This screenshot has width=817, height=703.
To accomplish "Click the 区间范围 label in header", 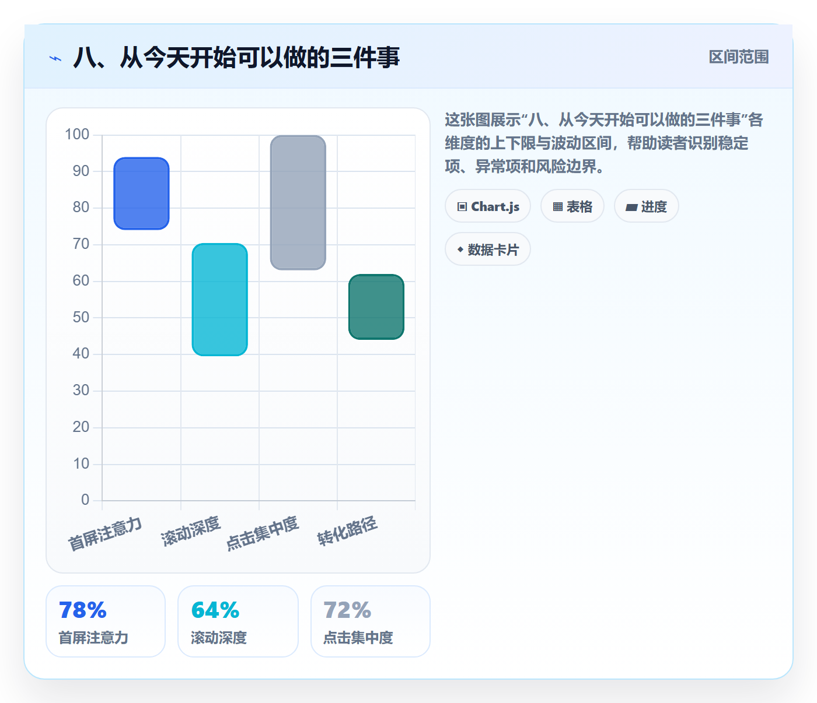I will (x=739, y=57).
